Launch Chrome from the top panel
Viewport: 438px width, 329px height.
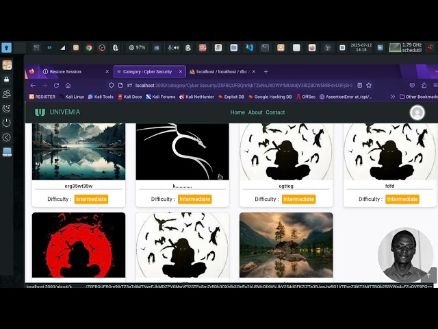(x=89, y=48)
